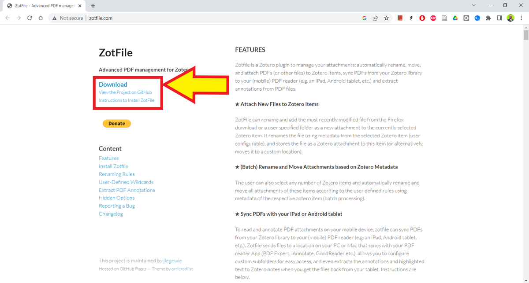The image size is (529, 283).
Task: Click the yellow Donate button
Action: [x=116, y=123]
